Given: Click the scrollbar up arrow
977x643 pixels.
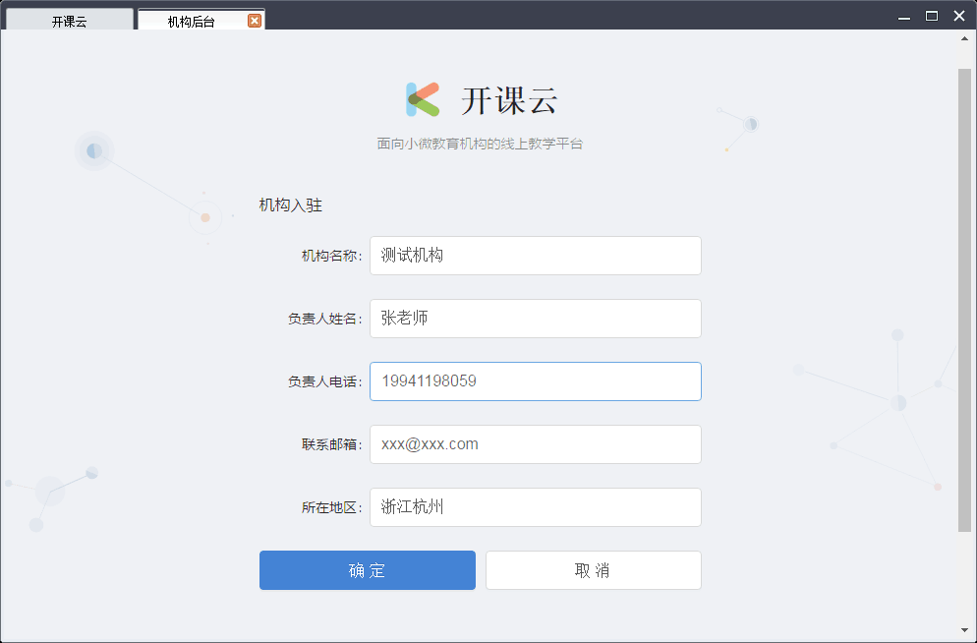Looking at the screenshot, I should tap(964, 38).
